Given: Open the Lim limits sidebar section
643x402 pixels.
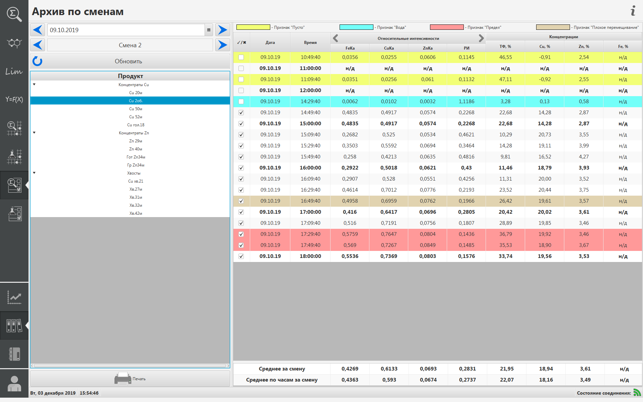Looking at the screenshot, I should point(14,71).
